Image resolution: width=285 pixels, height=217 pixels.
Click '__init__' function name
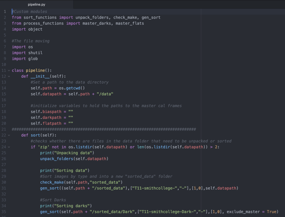click(40, 76)
